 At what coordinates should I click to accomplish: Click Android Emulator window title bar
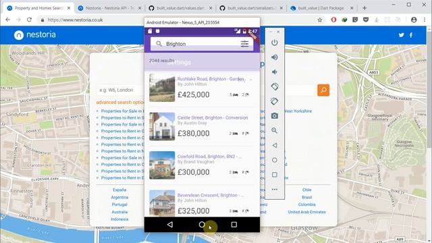[x=202, y=22]
